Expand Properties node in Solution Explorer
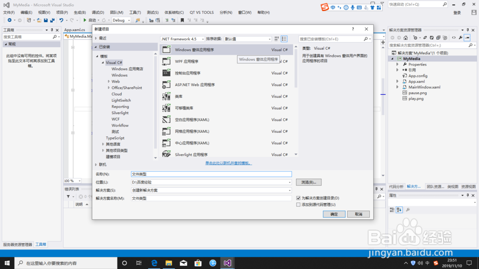 point(398,65)
